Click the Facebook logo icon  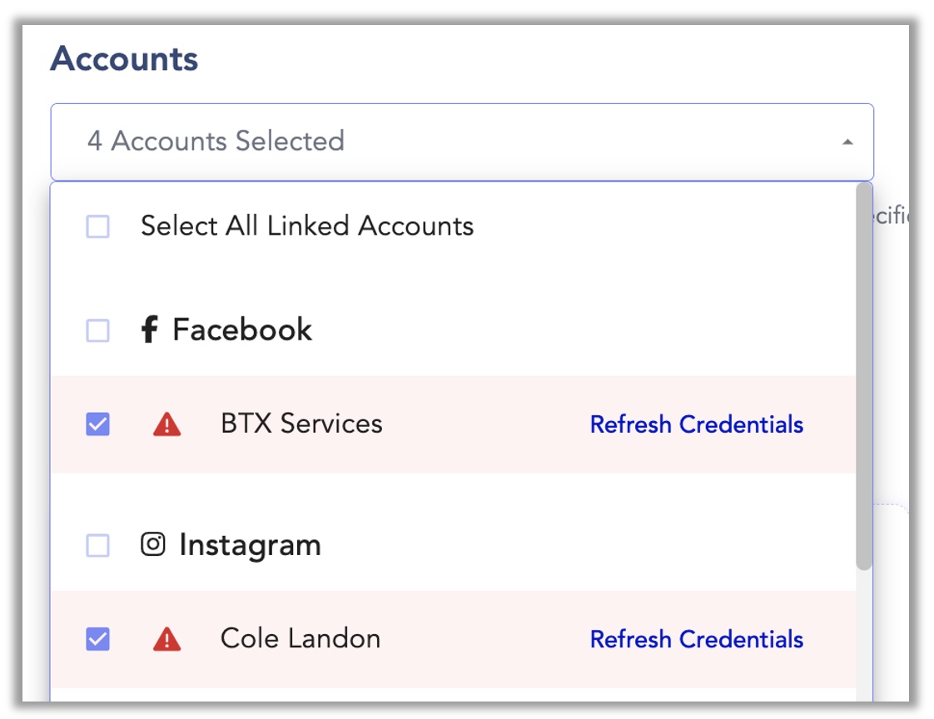[150, 330]
